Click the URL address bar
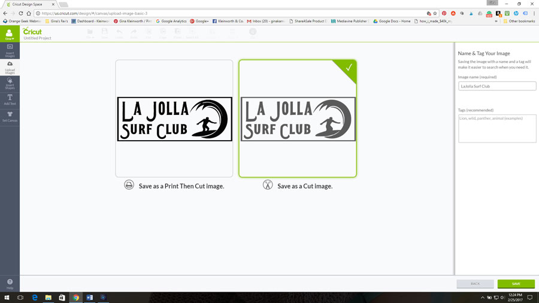This screenshot has height=303, width=539. (x=231, y=13)
